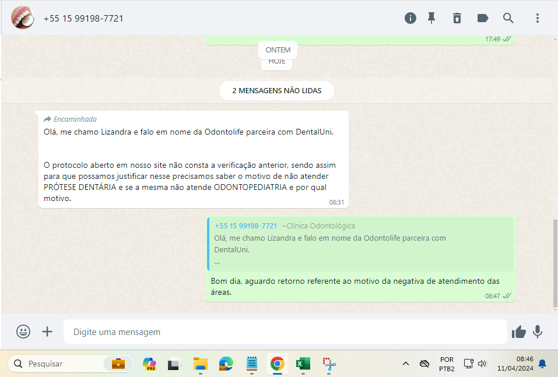The image size is (558, 377).
Task: Open POR PTB2 keyboard language selector
Action: pyautogui.click(x=447, y=364)
